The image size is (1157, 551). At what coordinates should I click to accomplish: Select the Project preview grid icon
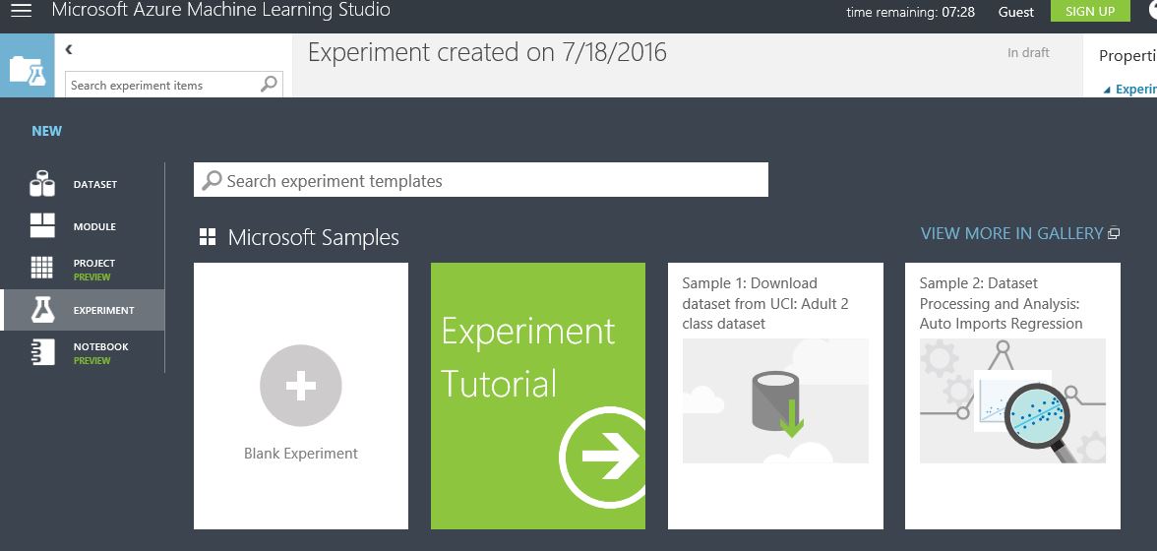pos(42,268)
